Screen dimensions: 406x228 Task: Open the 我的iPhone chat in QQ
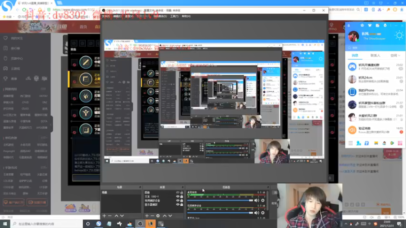click(x=375, y=92)
